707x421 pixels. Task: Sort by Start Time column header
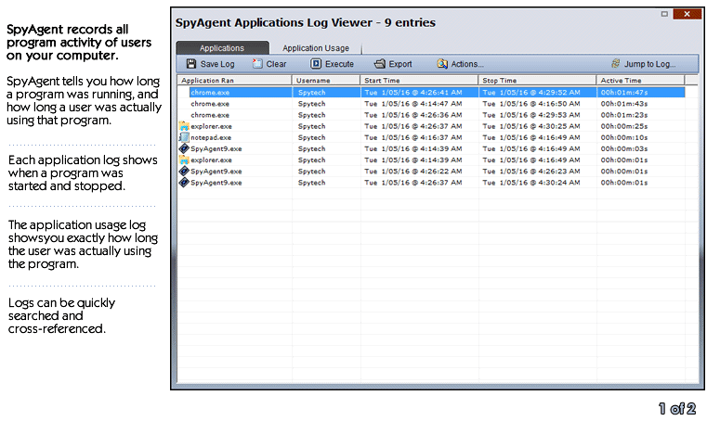(419, 80)
